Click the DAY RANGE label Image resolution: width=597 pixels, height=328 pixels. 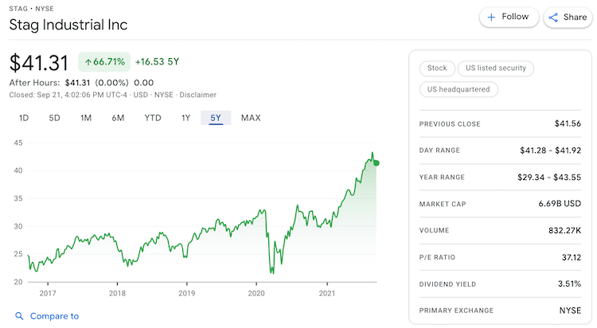tap(439, 150)
